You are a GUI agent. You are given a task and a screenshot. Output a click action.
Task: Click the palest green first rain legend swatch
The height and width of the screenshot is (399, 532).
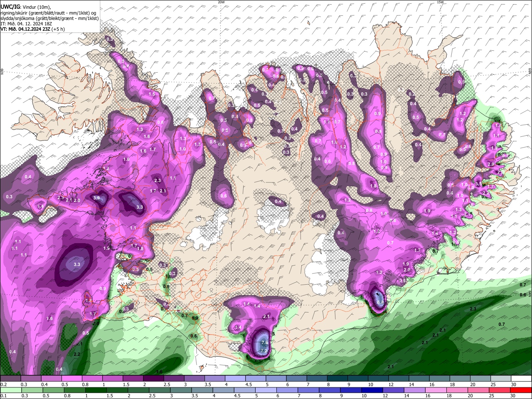10,390
